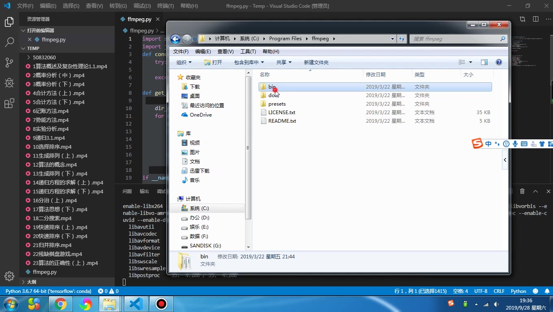Open the address bar history dropdown arrow
The width and height of the screenshot is (553, 312).
point(392,39)
